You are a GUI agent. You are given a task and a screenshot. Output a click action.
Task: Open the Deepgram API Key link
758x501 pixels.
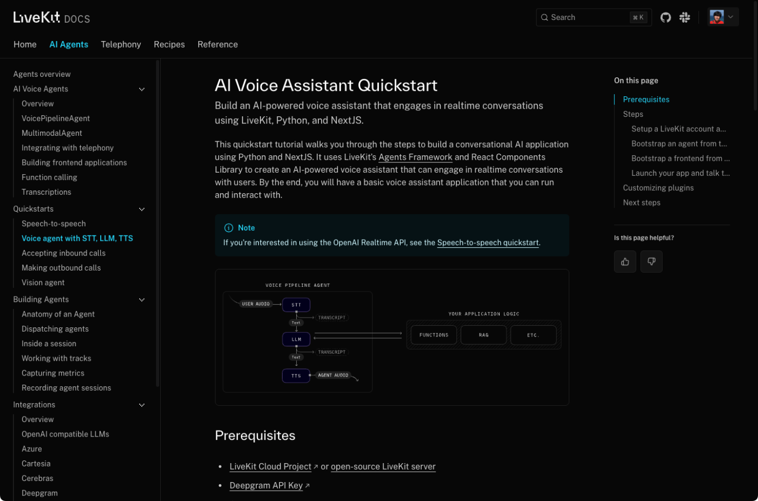coord(266,485)
